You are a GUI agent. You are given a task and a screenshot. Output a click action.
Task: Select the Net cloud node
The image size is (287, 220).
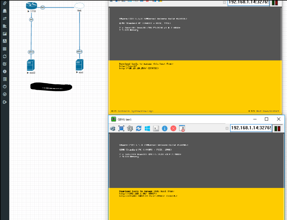coord(79,6)
